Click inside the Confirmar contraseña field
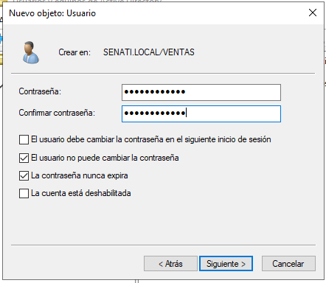 tap(201, 113)
